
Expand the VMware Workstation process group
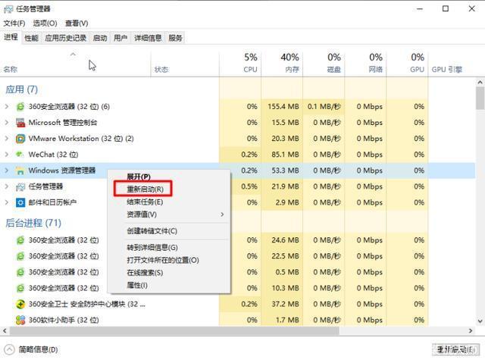[7, 139]
